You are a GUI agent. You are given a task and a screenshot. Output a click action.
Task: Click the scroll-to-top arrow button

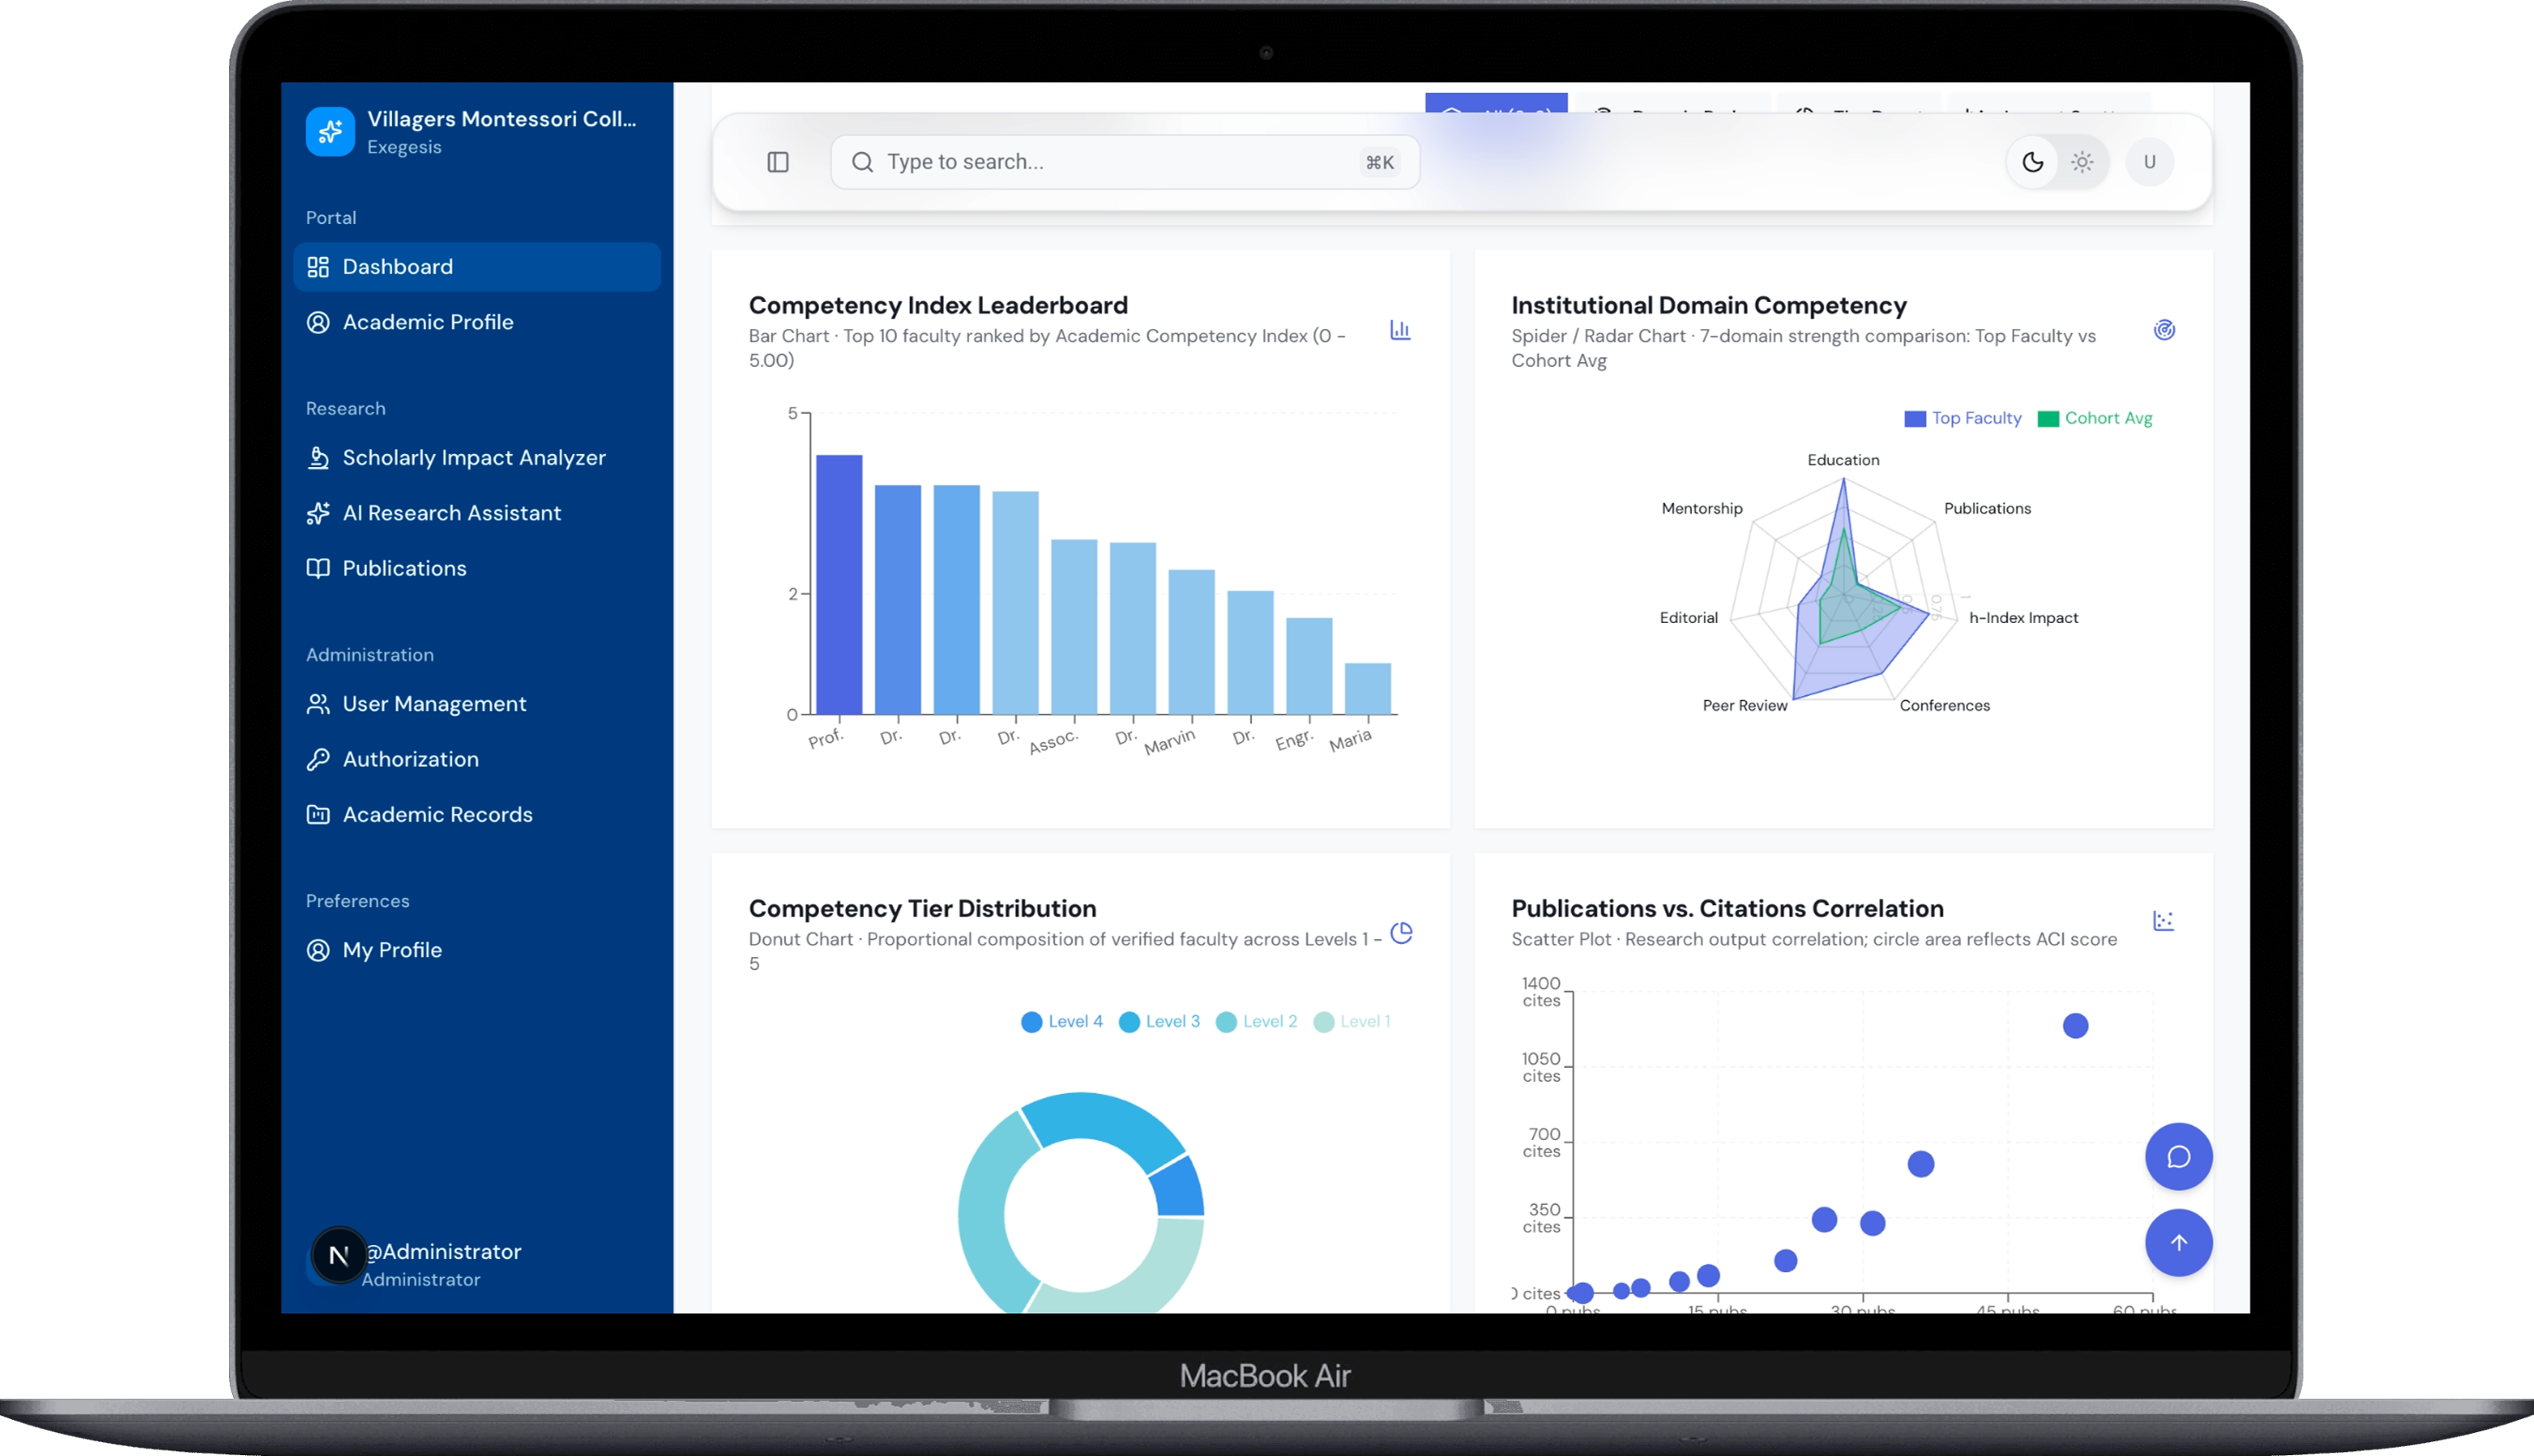tap(2178, 1243)
